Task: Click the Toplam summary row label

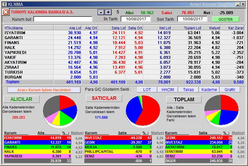Action: coord(13,82)
